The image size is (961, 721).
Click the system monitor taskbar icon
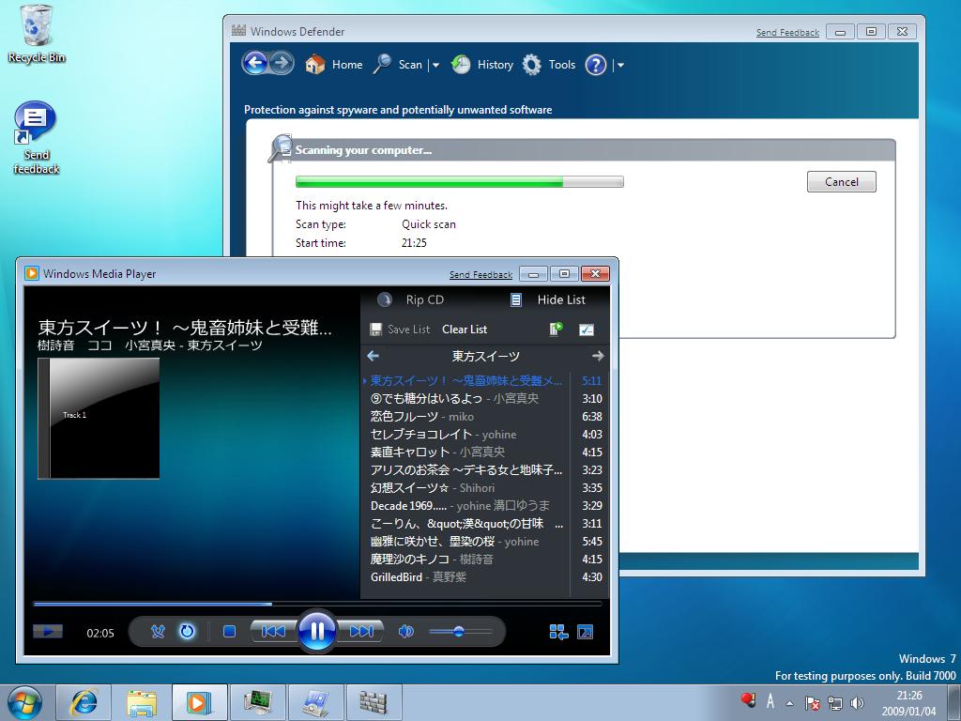257,702
